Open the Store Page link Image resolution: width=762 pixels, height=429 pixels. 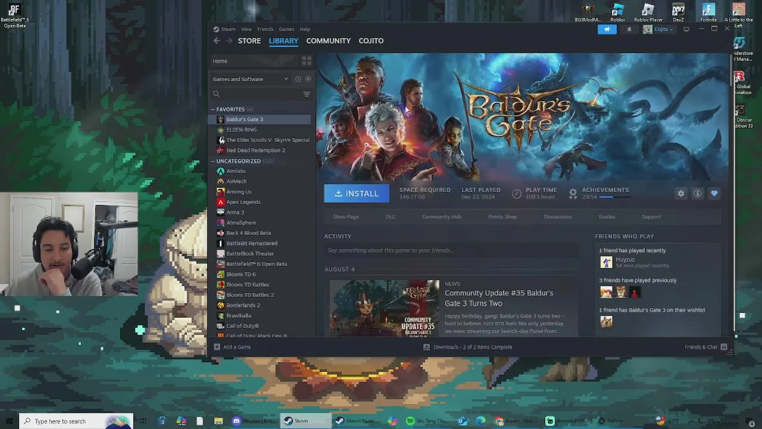[x=346, y=217]
